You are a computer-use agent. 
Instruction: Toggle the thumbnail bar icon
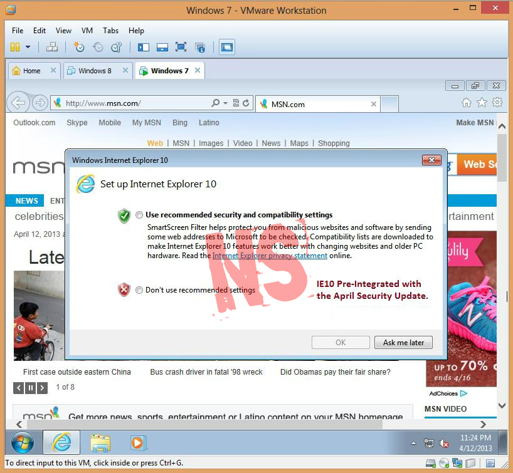[162, 47]
